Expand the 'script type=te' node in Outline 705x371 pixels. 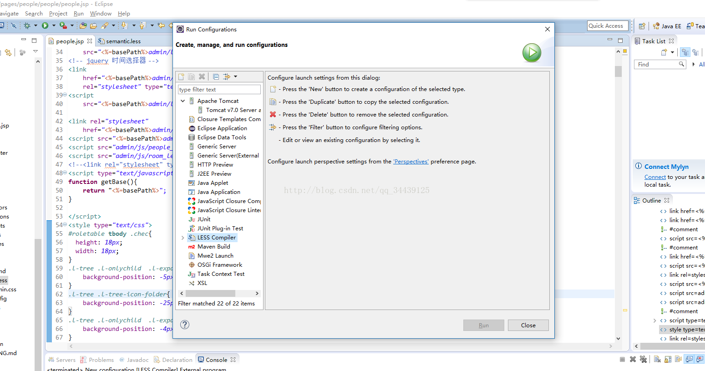point(655,320)
